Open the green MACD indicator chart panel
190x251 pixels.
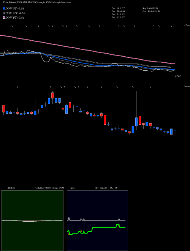tap(32, 220)
